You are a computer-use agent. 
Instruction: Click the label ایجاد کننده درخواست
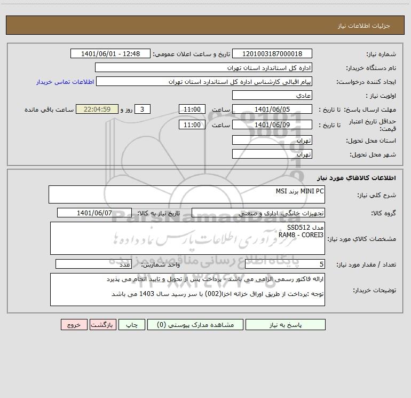point(366,82)
